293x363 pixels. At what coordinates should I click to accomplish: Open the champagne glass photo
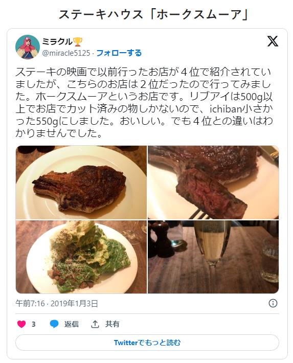click(x=213, y=257)
